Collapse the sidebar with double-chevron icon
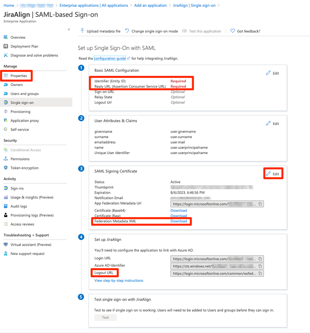Image resolution: width=310 pixels, height=333 pixels. [69, 29]
